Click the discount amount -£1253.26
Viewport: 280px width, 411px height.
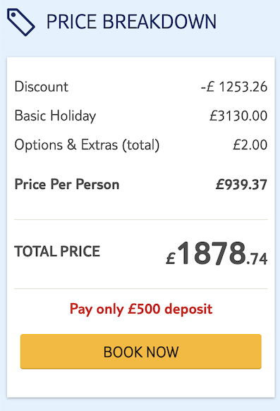click(234, 87)
